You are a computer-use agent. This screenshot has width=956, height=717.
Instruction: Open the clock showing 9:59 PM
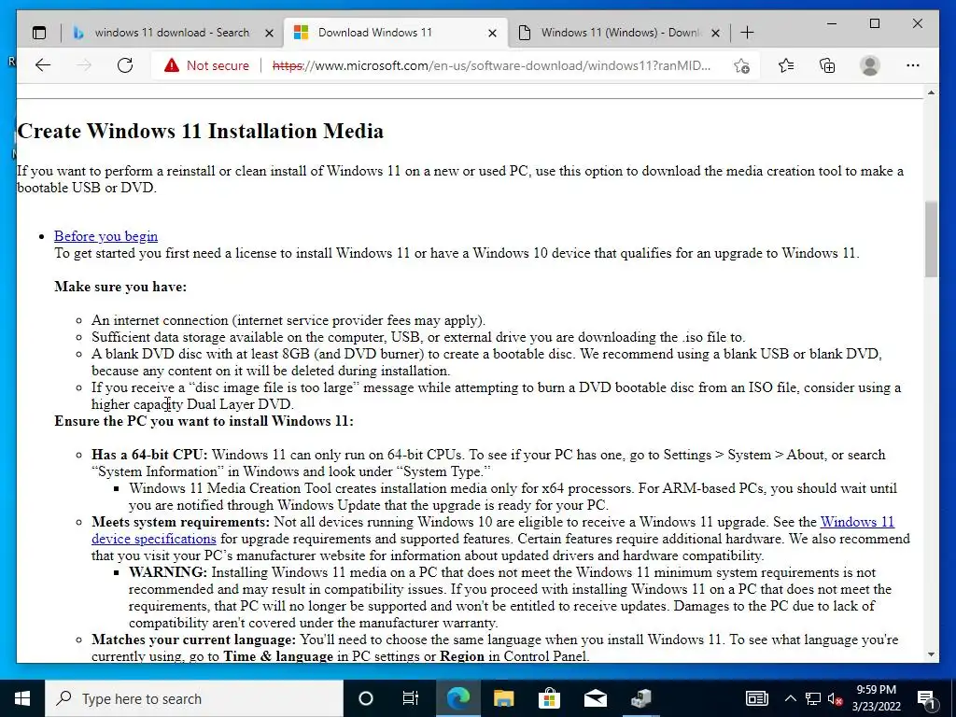(x=876, y=698)
